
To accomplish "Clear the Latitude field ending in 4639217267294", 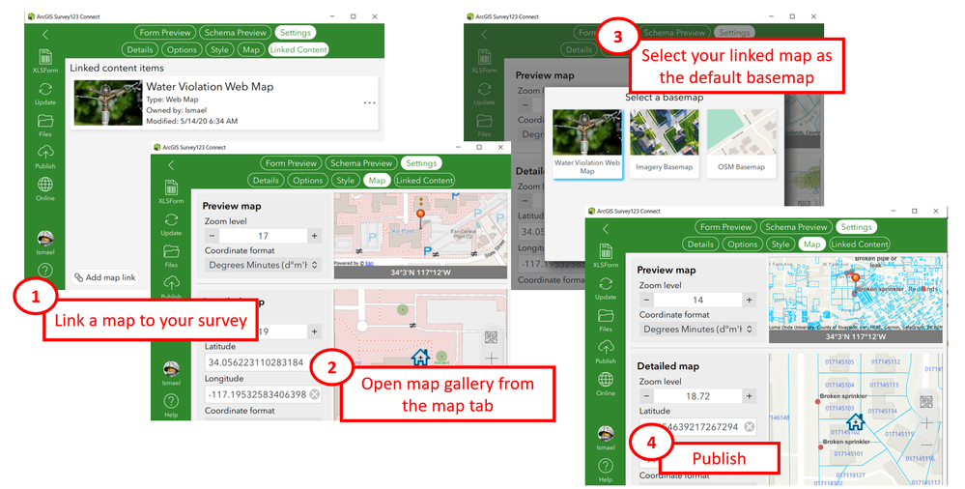I will [749, 427].
